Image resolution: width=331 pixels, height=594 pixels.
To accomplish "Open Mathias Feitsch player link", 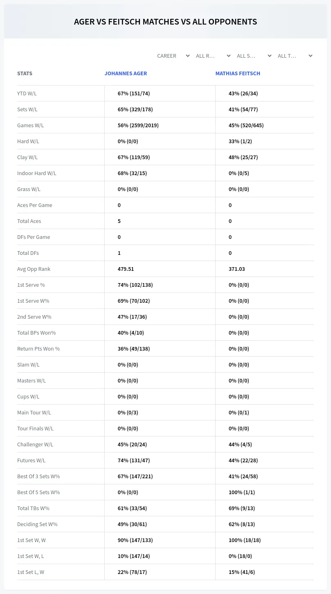I will point(238,74).
